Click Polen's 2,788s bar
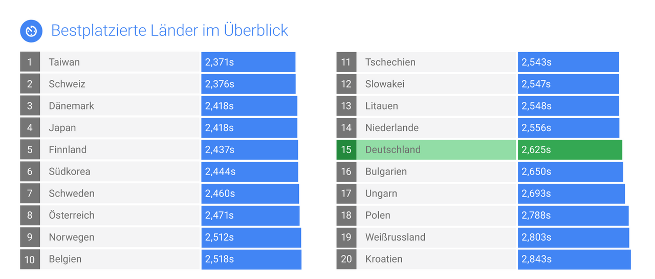The height and width of the screenshot is (279, 655). point(573,215)
